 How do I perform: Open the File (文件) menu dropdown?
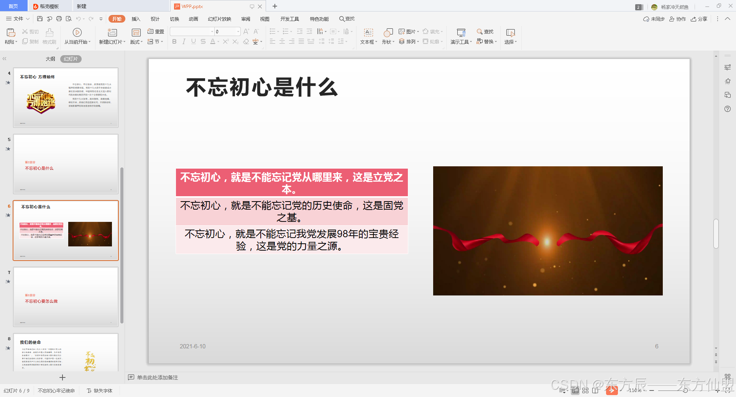coord(18,19)
